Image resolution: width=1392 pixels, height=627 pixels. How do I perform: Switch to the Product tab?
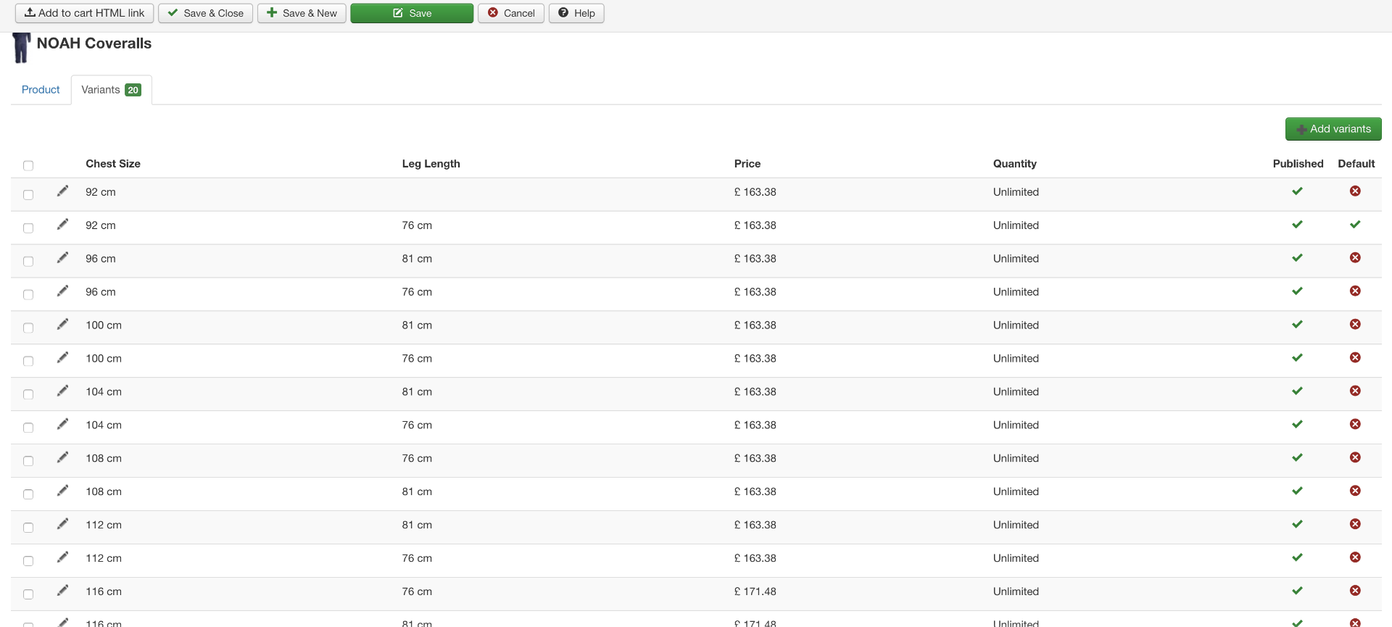tap(41, 90)
